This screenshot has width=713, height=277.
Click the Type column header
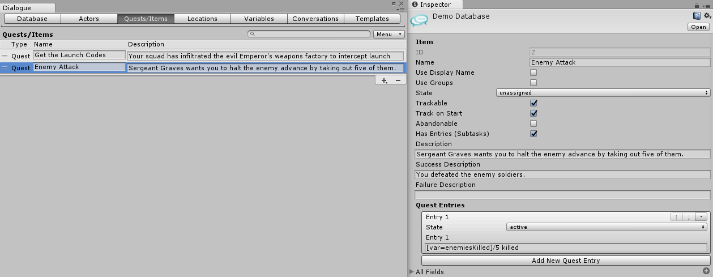tap(19, 44)
